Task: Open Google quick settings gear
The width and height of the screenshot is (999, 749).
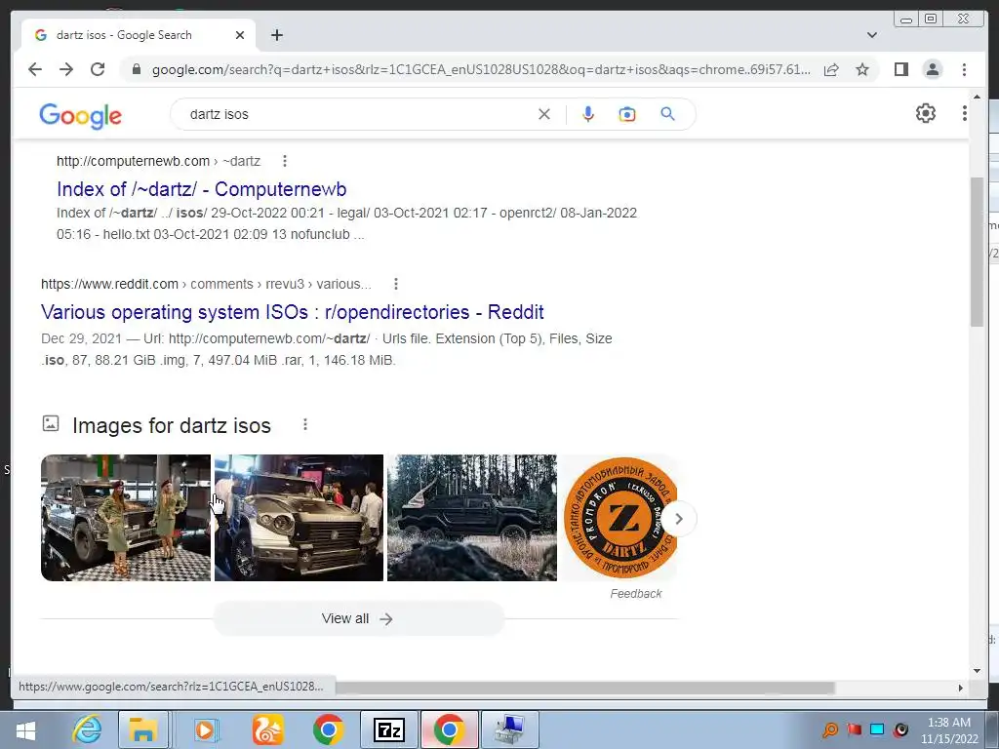Action: tap(925, 113)
